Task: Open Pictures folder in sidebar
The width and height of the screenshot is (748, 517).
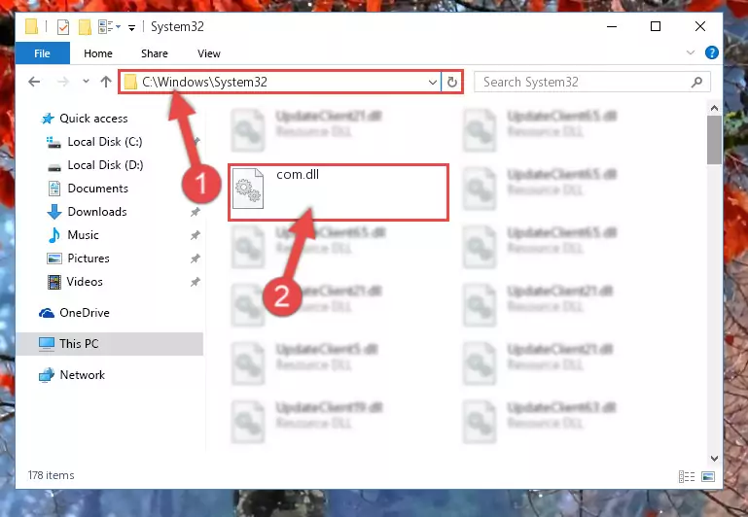Action: pyautogui.click(x=89, y=258)
